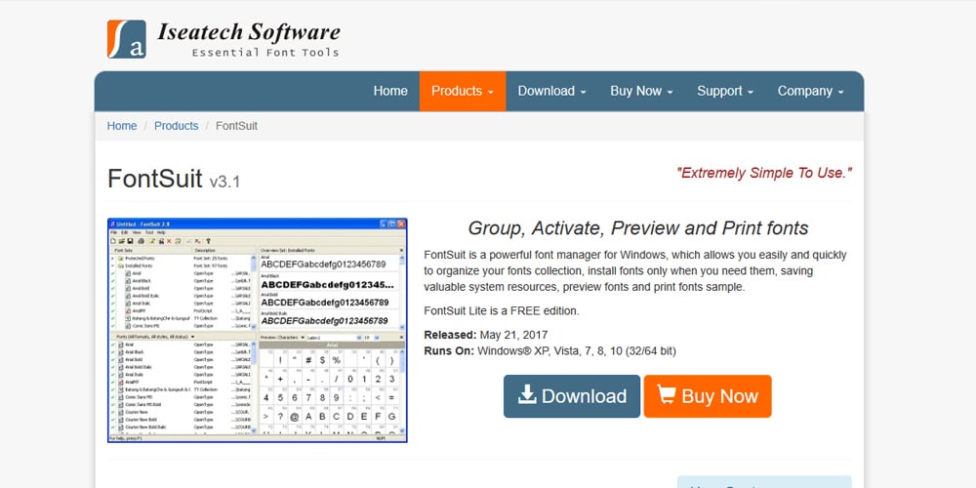Open the FontSuit screenshot thumbnail

(x=257, y=330)
